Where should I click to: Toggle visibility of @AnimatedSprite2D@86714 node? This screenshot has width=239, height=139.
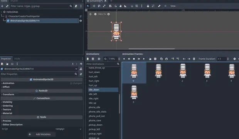click(81, 20)
